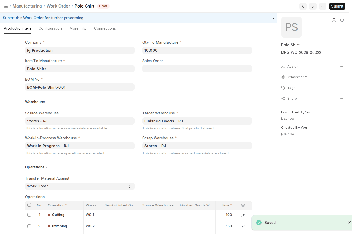
Task: Check the Cutting operation row checkbox
Action: pyautogui.click(x=29, y=215)
